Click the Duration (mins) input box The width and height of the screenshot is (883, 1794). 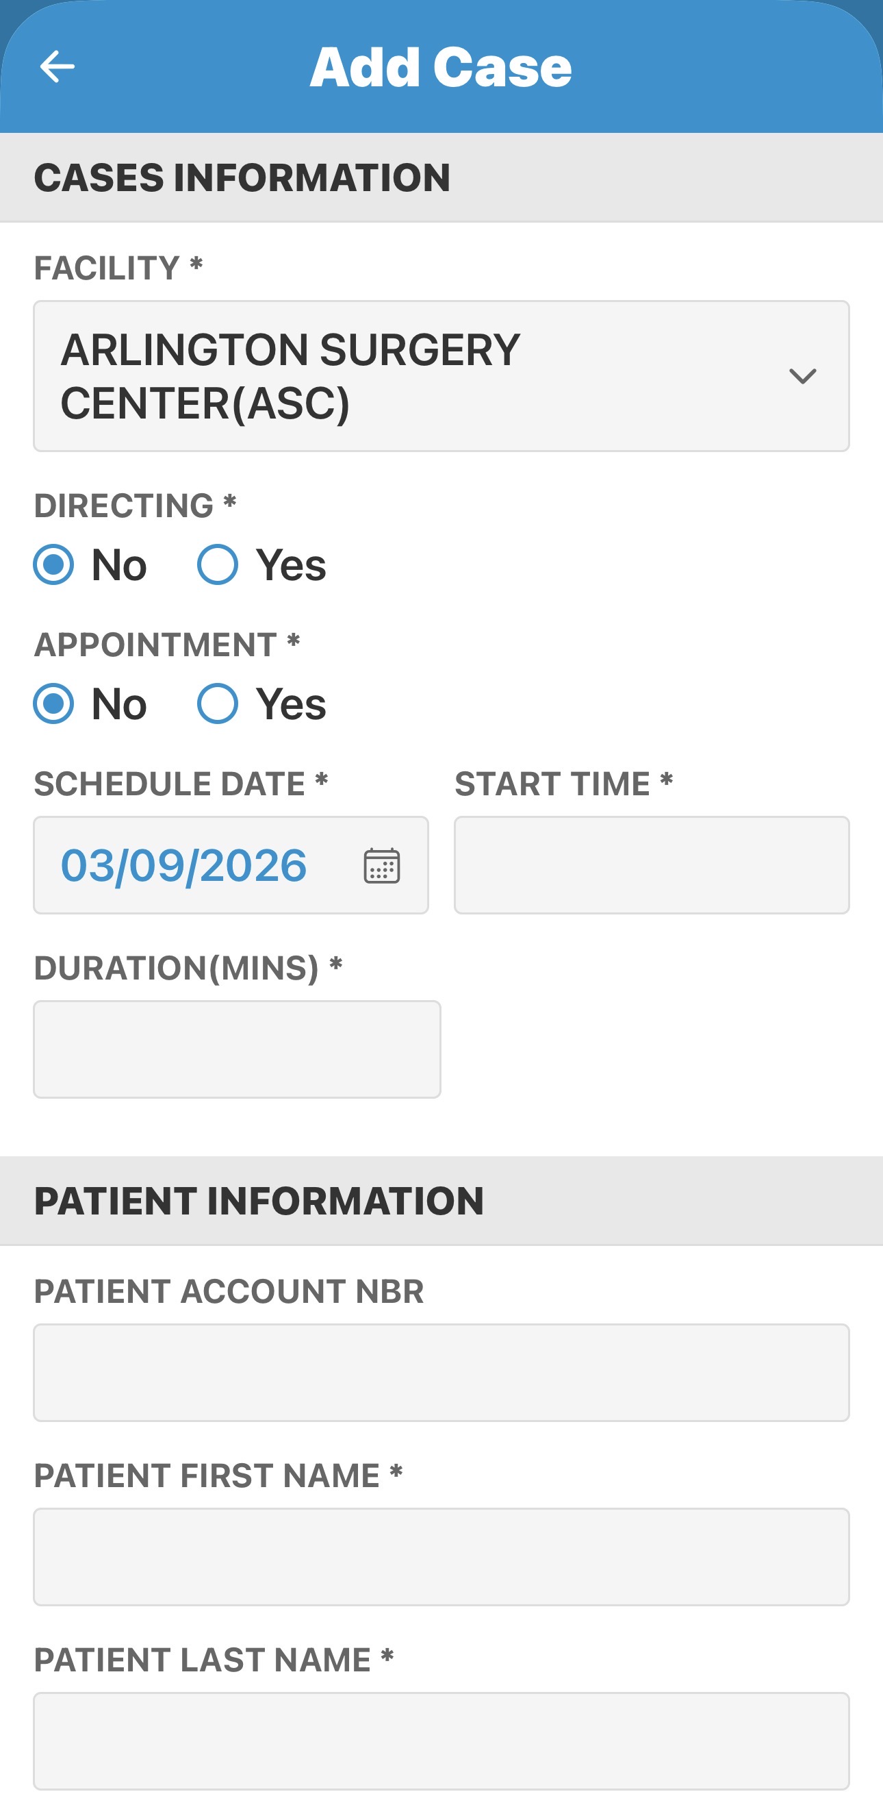tap(237, 1049)
